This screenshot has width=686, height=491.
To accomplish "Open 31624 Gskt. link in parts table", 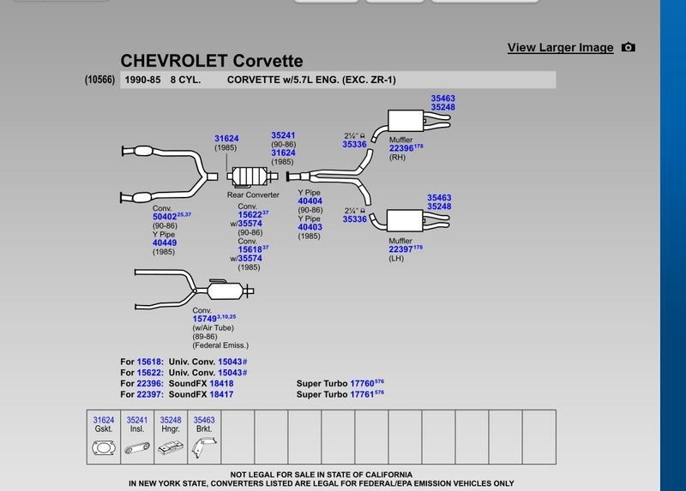I will [x=103, y=420].
